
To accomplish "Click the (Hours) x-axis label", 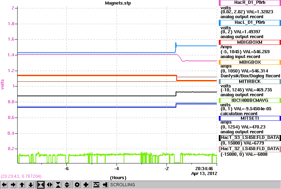I will click(118, 178).
